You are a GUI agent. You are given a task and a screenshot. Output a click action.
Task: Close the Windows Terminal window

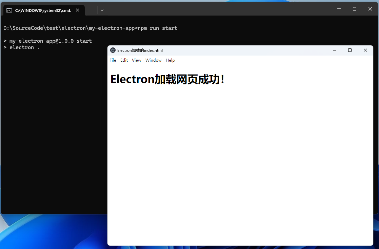click(370, 9)
